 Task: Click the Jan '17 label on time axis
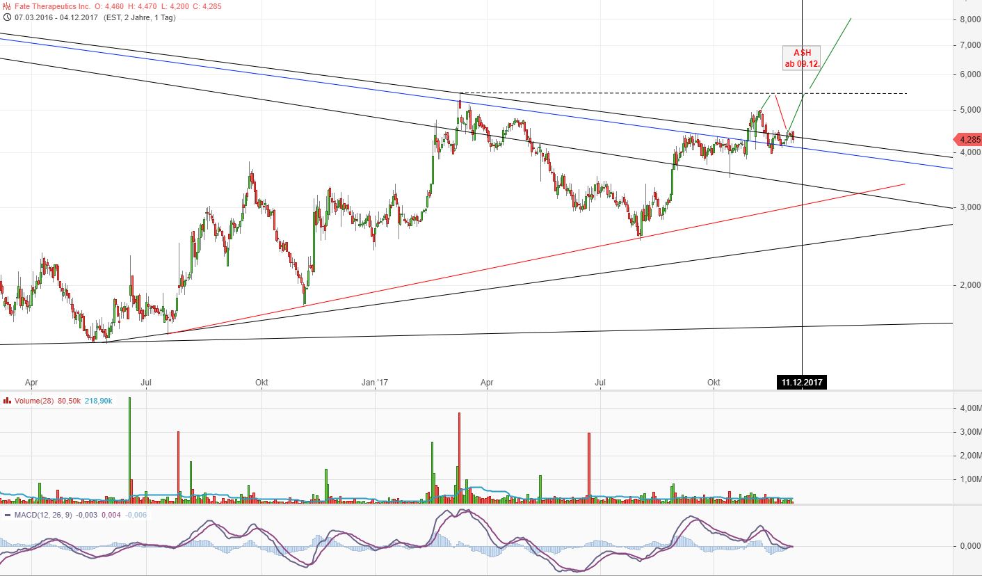(376, 382)
